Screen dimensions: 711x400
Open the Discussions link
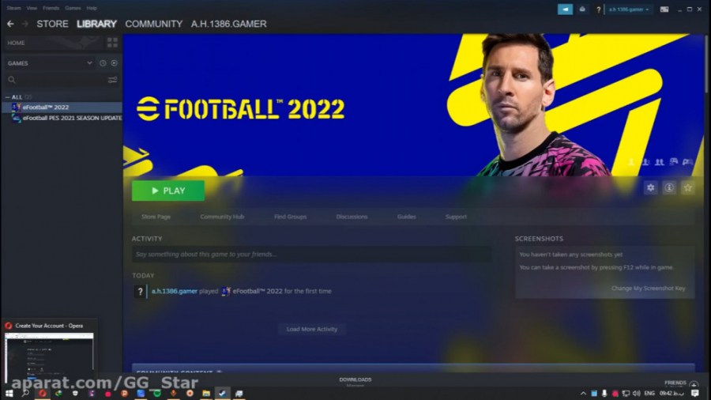(352, 217)
